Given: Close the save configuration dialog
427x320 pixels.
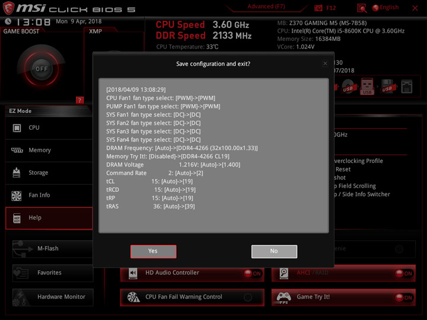Looking at the screenshot, I should pos(325,63).
